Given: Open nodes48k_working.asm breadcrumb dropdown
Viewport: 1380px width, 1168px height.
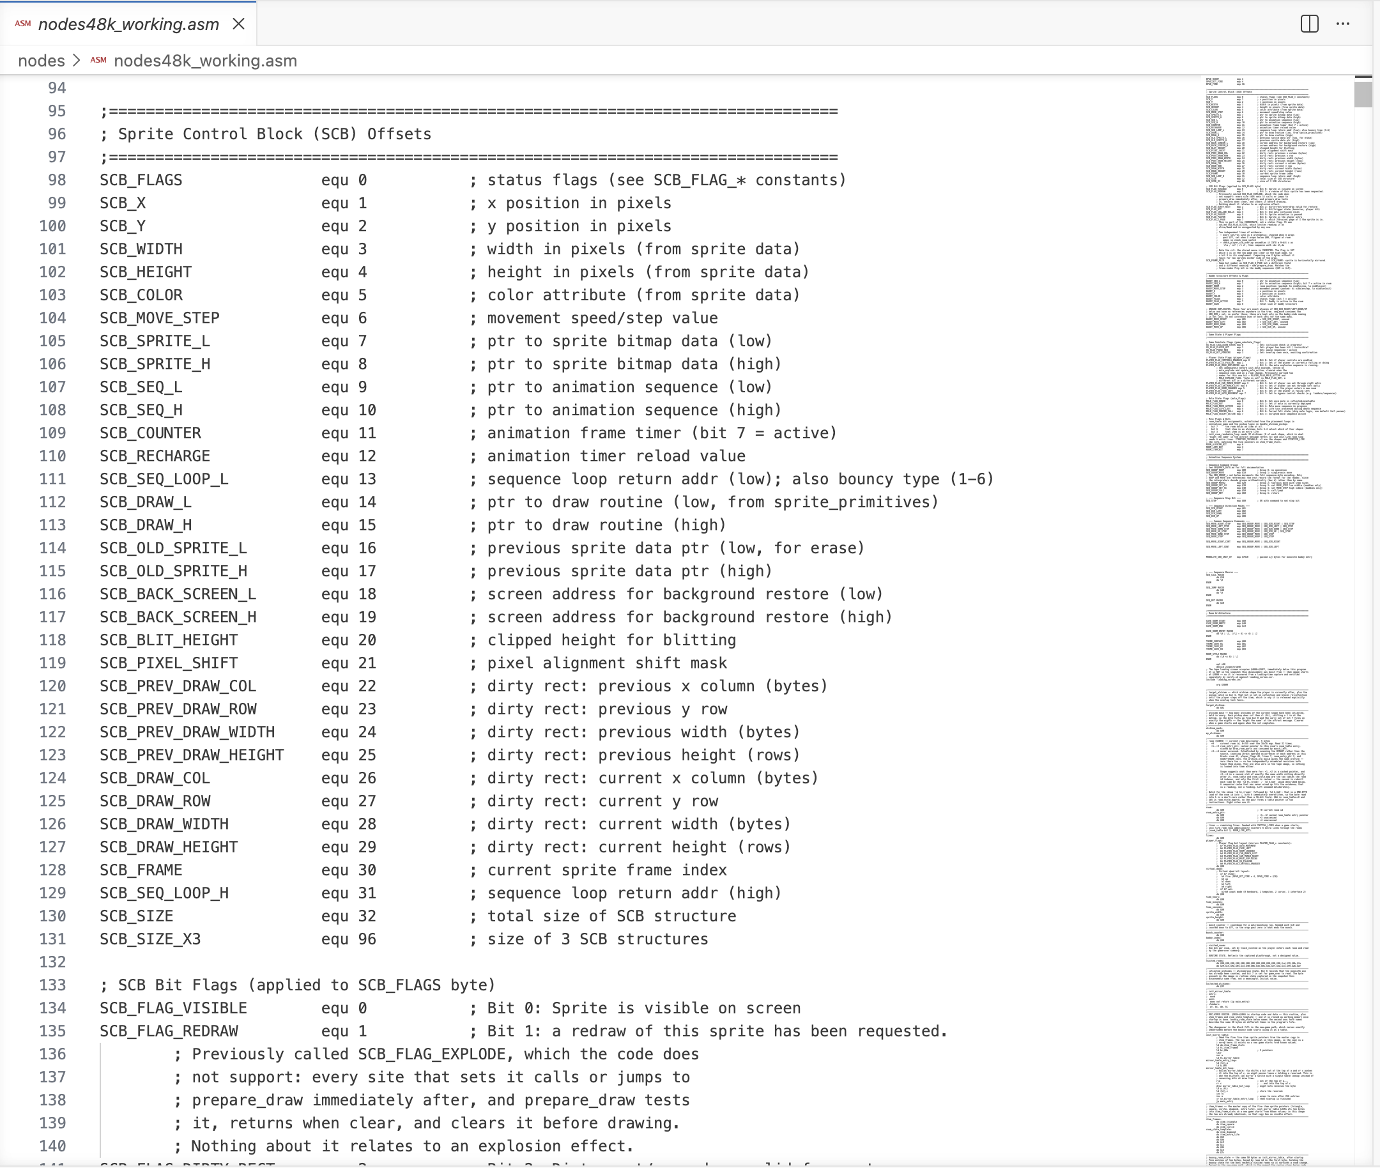Looking at the screenshot, I should 205,60.
